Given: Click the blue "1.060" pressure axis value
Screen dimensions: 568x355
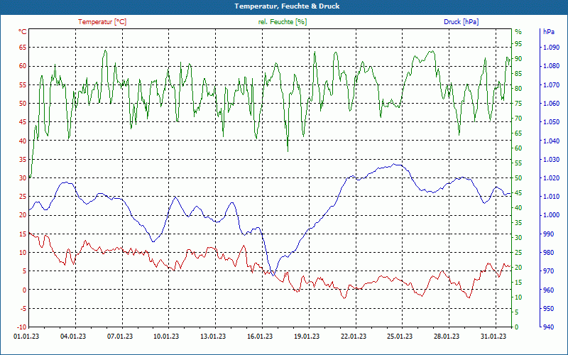Looking at the screenshot, I should [552, 103].
